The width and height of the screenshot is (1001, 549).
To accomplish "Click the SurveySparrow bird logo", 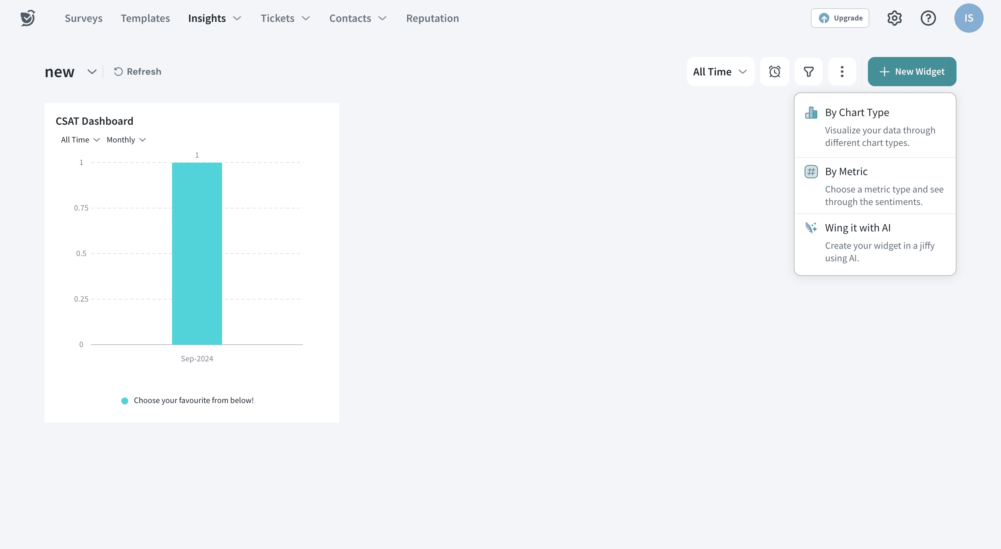I will tap(28, 18).
